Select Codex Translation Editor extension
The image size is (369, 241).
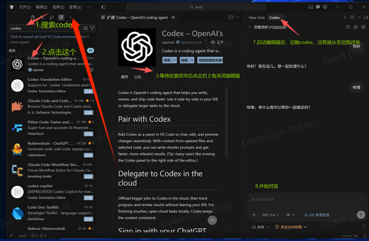coord(52,85)
